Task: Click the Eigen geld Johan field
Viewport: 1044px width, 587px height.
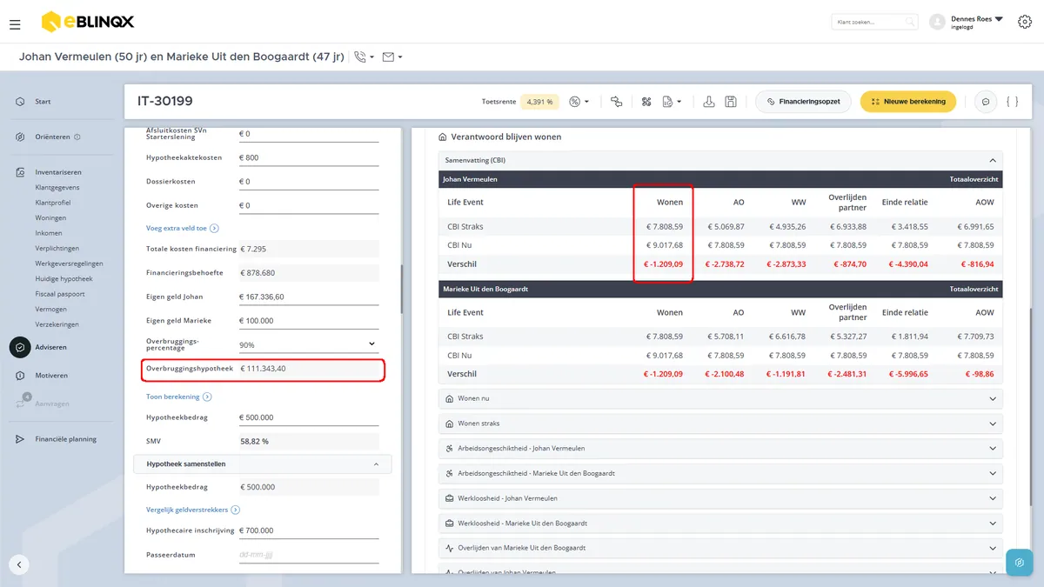Action: [x=309, y=297]
